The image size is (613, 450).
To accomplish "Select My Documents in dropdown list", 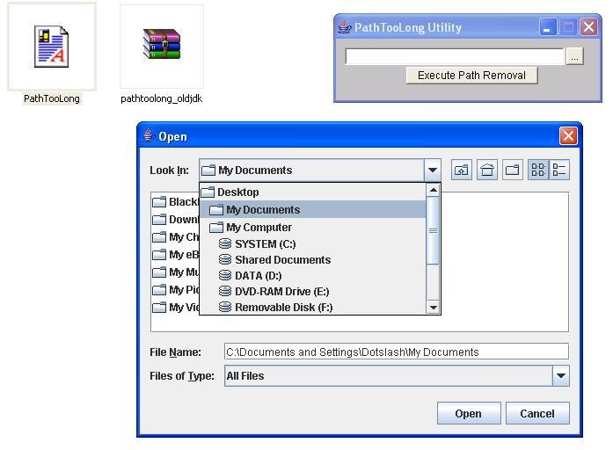I will [313, 210].
